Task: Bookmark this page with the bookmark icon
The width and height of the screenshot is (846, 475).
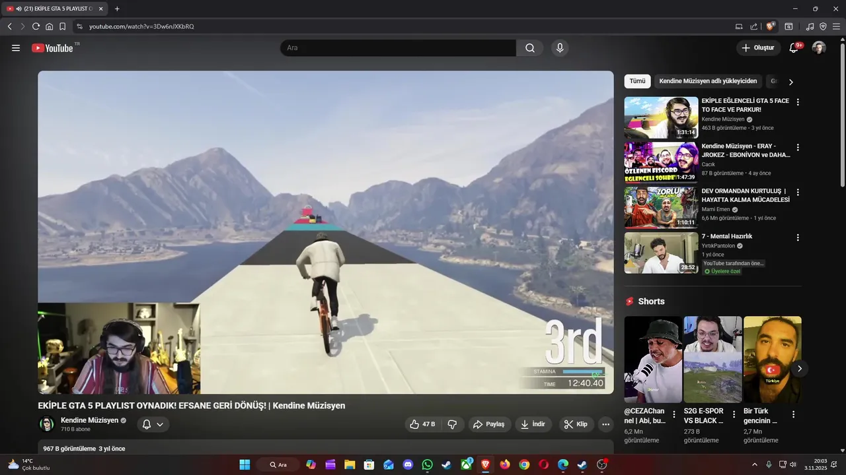Action: [62, 26]
